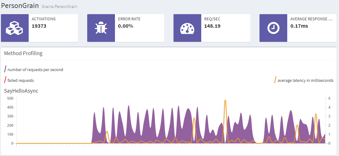This screenshot has width=339, height=156.
Task: Click the 0.00% error rate value
Action: point(125,26)
